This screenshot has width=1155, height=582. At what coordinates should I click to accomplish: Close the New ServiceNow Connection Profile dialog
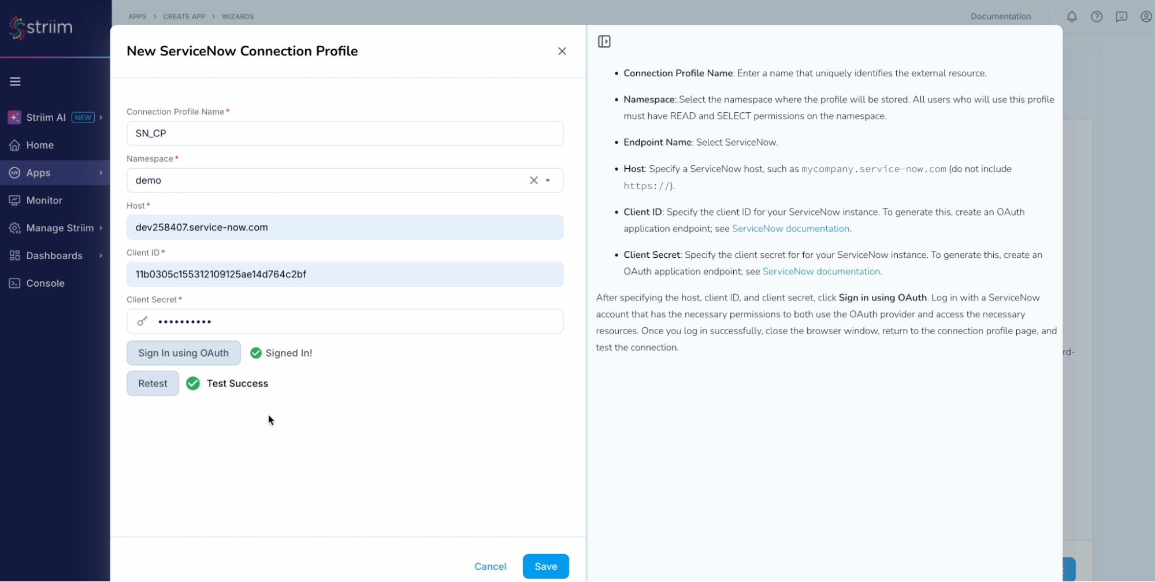coord(562,51)
